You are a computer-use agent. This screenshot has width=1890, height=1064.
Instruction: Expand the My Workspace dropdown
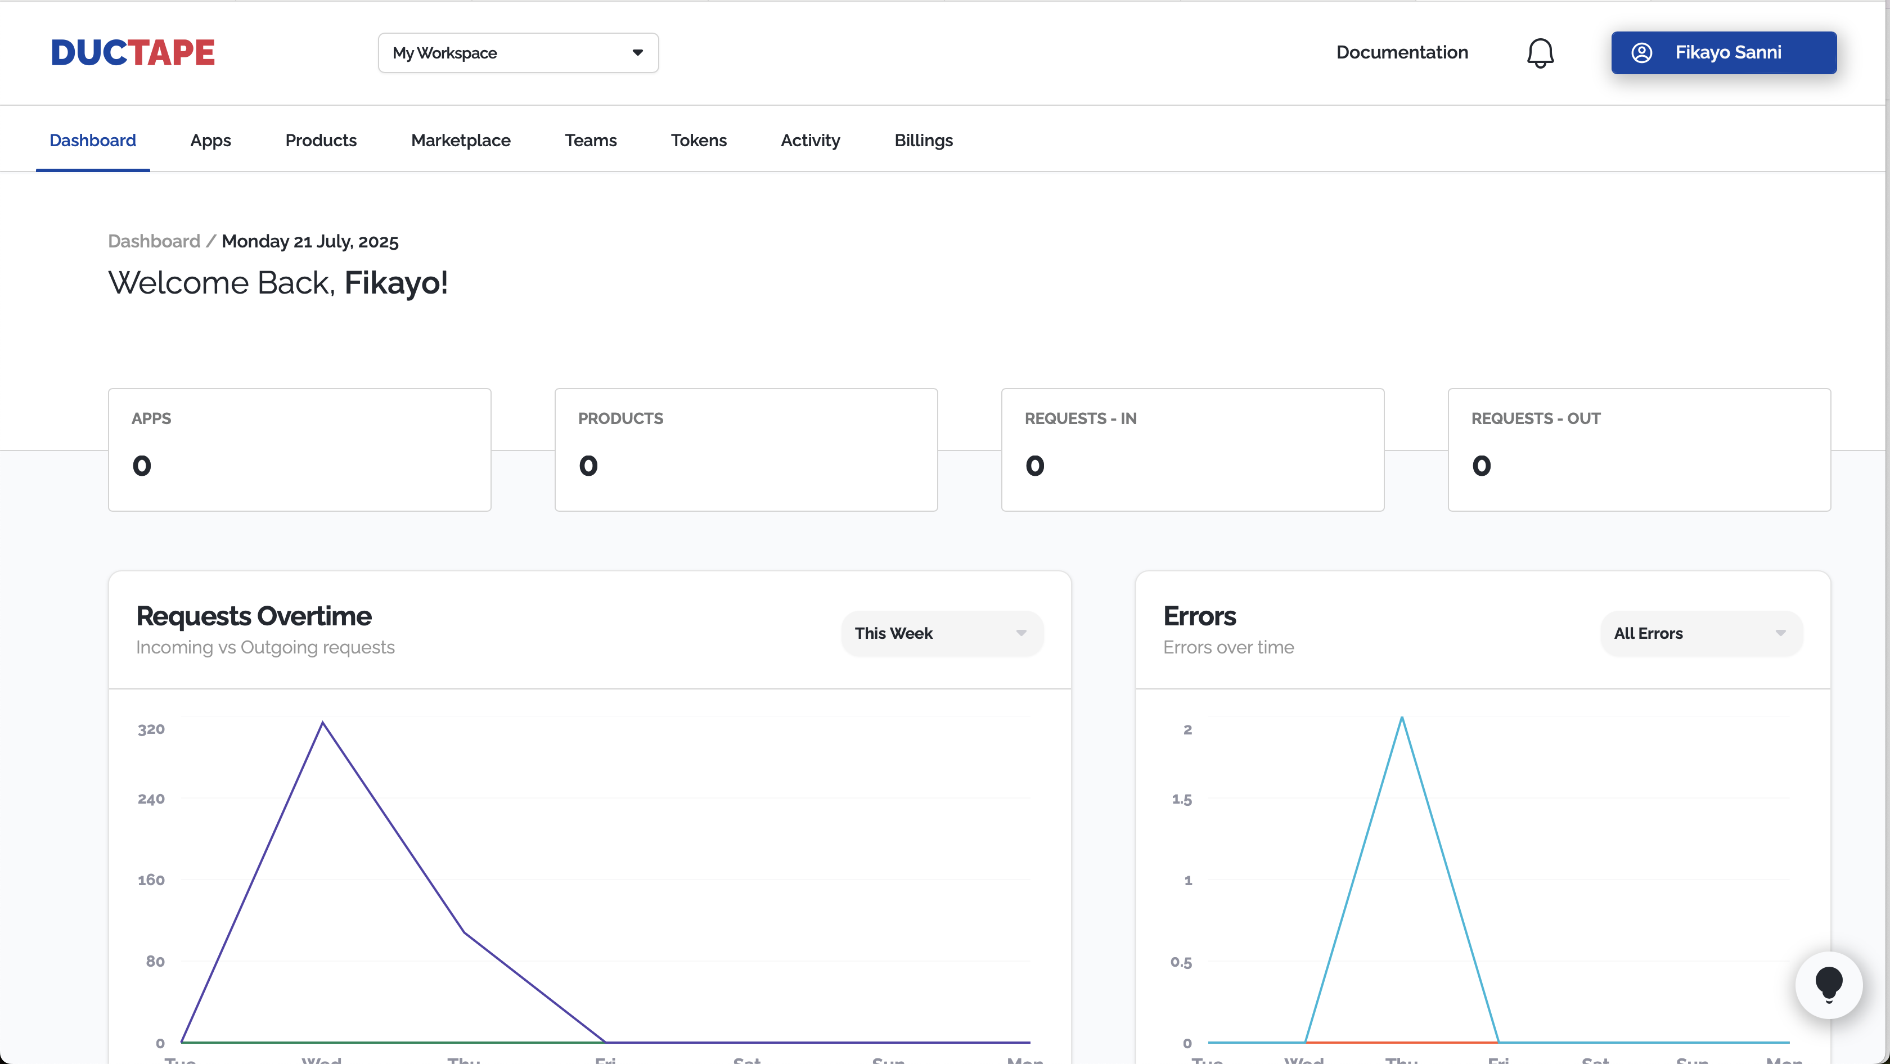518,53
